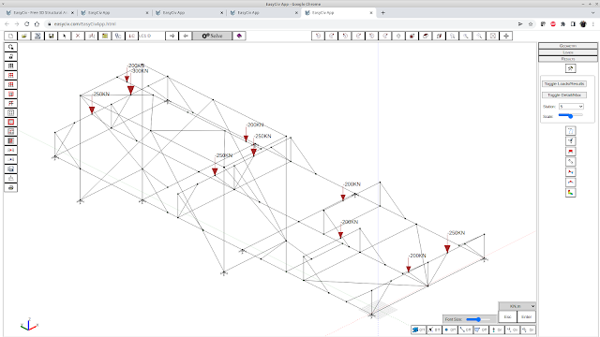Click the -300KN load label
Screen dimensions: 600x337
140,71
